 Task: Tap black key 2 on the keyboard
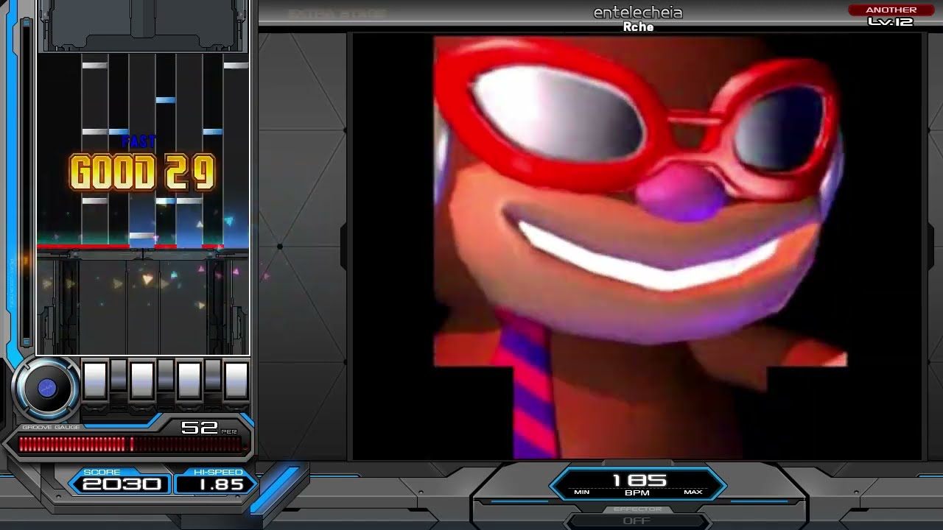tap(118, 375)
